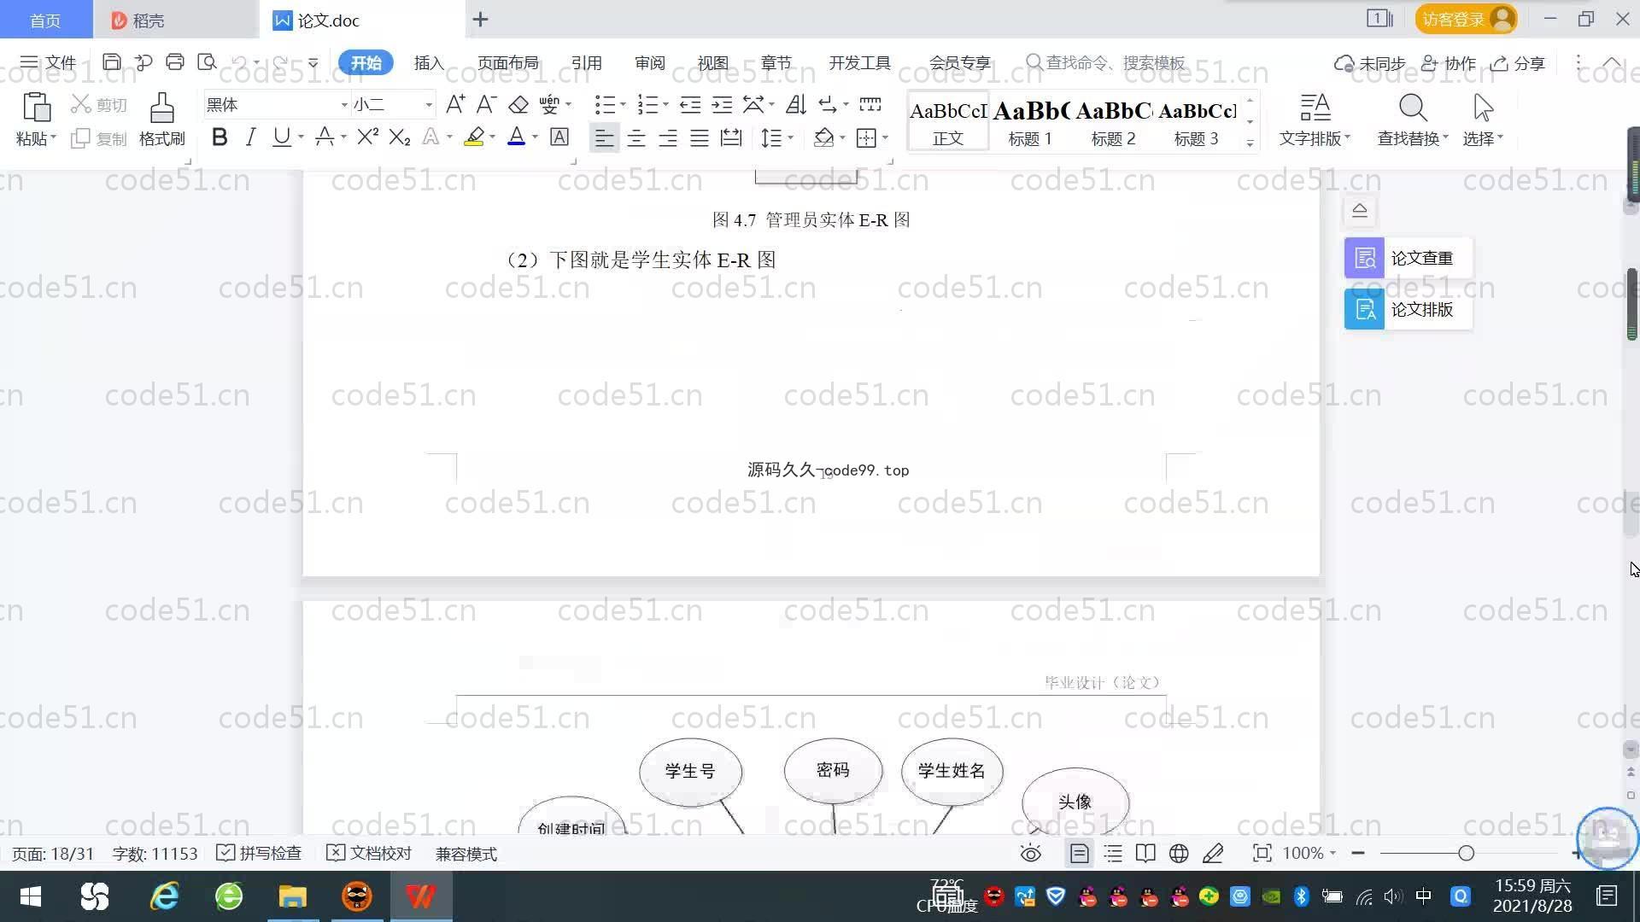
Task: Open highlight color picker
Action: tap(492, 137)
